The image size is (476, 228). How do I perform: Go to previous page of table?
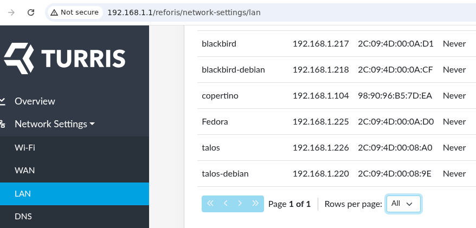[x=226, y=204]
